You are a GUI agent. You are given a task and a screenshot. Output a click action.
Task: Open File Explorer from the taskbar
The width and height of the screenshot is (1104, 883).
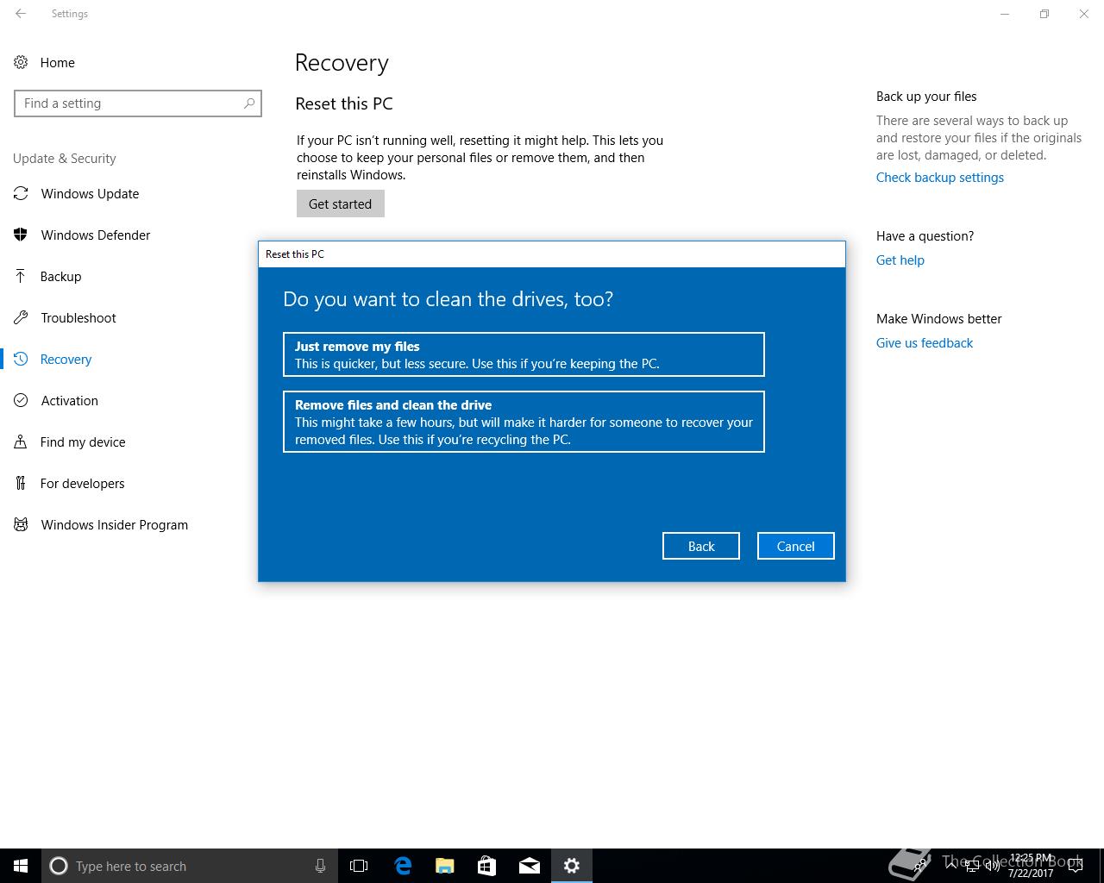tap(445, 866)
